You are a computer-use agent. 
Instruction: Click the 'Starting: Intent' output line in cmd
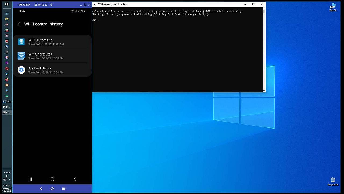tap(150, 14)
